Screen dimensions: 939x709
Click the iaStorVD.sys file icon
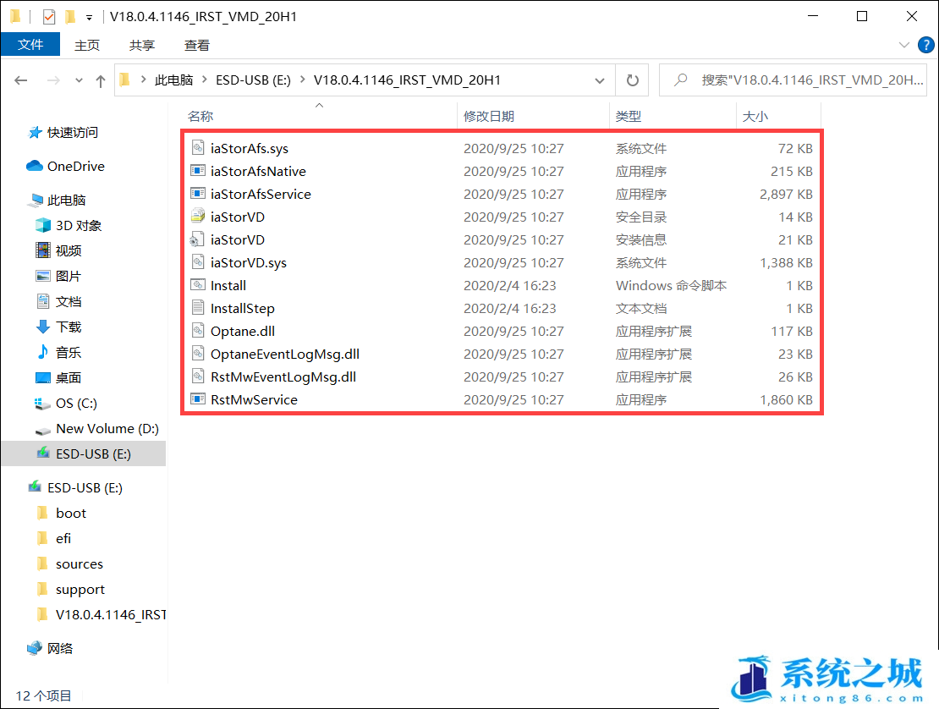[198, 262]
